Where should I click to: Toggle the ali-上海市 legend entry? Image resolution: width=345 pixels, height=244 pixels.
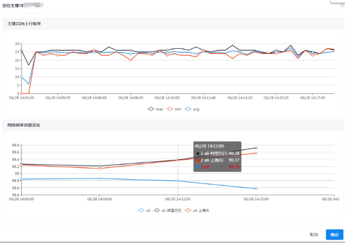tap(197, 210)
